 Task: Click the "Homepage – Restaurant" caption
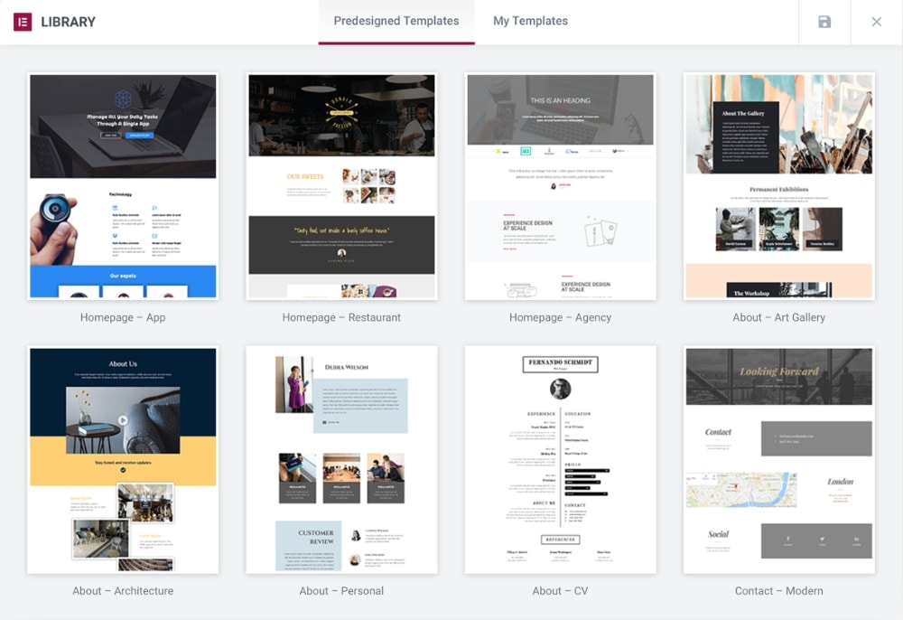pos(341,317)
